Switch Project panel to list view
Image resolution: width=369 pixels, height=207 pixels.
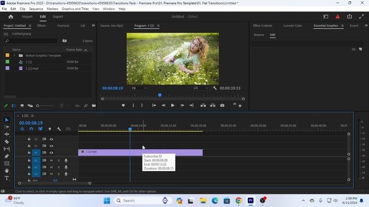click(14, 106)
